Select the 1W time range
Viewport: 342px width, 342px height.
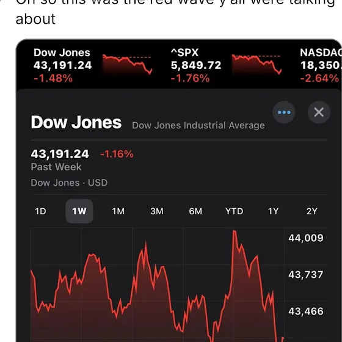click(x=79, y=211)
